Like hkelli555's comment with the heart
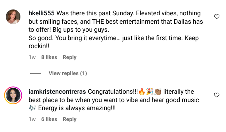Screen dimensions: 226x132 [x=217, y=16]
